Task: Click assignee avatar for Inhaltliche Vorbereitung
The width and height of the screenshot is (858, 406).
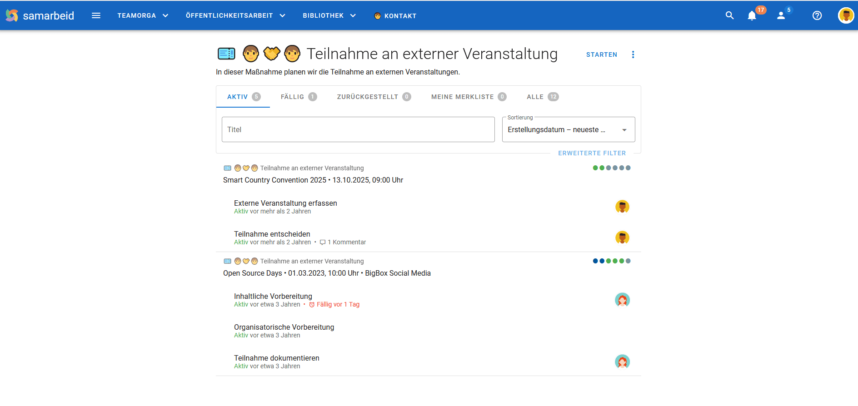Action: 622,300
